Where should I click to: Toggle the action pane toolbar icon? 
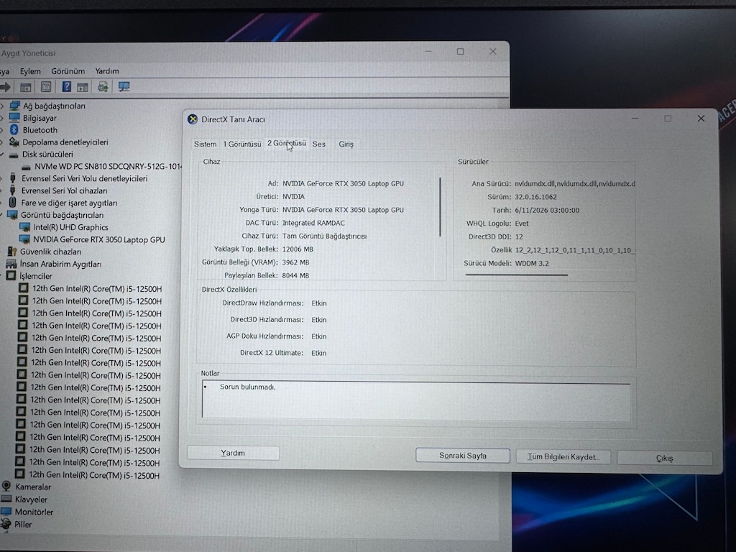tap(83, 87)
